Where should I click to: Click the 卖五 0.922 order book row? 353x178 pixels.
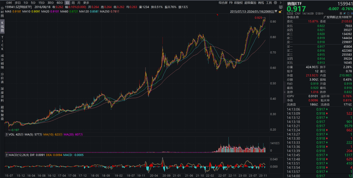[x=319, y=26]
